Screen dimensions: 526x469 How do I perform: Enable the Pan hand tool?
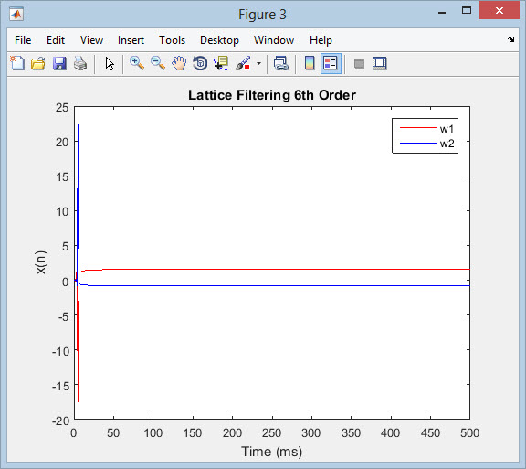[179, 63]
